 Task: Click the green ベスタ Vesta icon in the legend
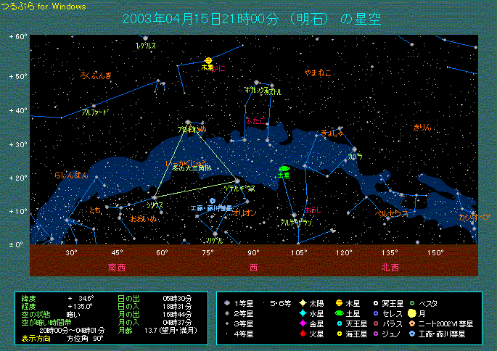point(412,303)
